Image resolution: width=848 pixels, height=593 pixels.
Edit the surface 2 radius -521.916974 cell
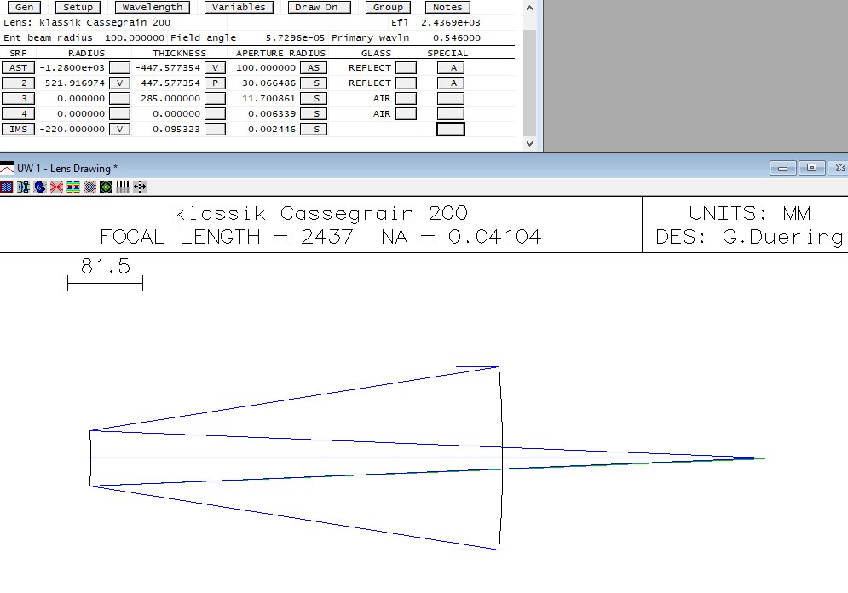coord(72,83)
